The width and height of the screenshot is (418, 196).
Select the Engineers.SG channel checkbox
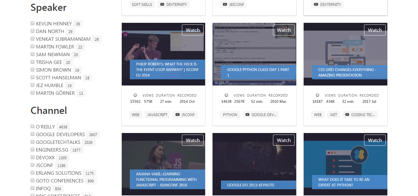pyautogui.click(x=33, y=150)
